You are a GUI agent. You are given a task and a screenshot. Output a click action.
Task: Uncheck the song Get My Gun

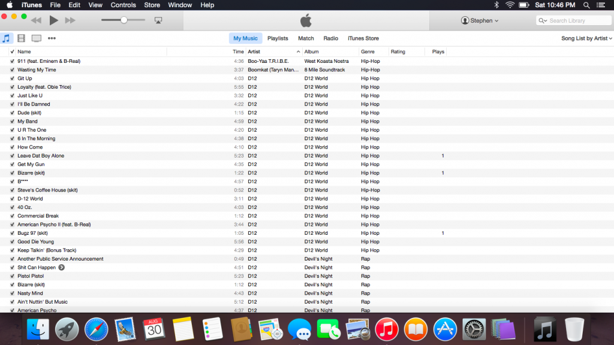(12, 164)
